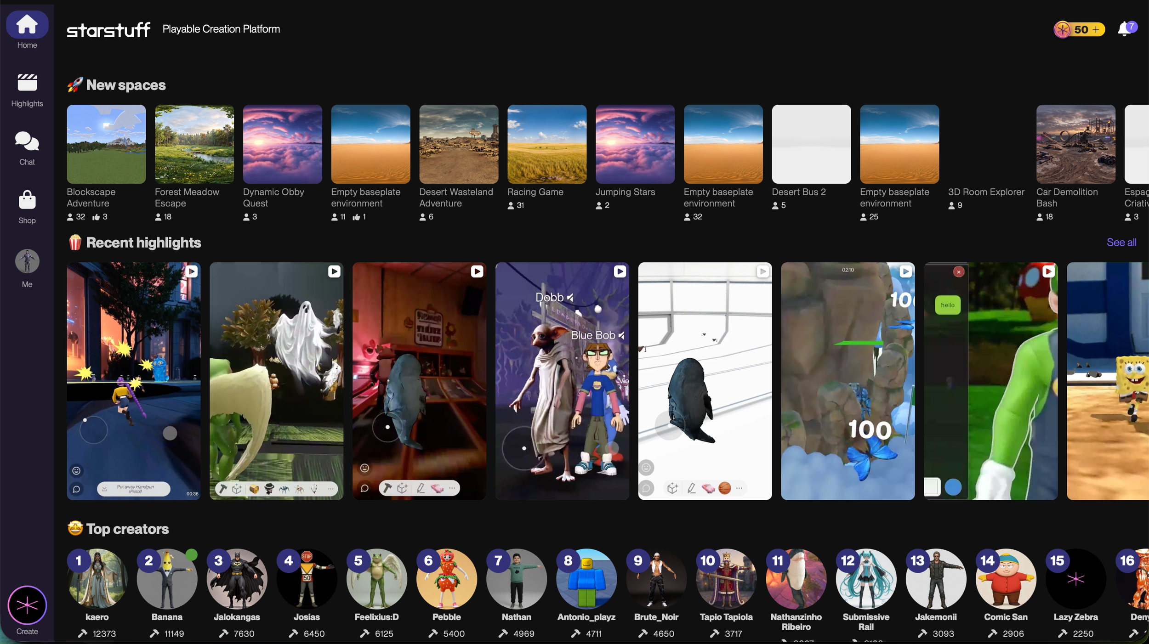Click kaero's 12373 build score
The height and width of the screenshot is (644, 1149).
pos(97,633)
